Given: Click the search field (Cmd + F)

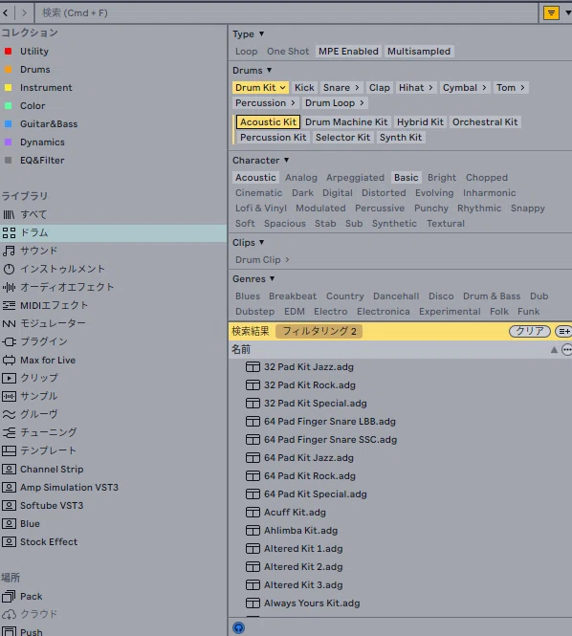Looking at the screenshot, I should (x=286, y=13).
